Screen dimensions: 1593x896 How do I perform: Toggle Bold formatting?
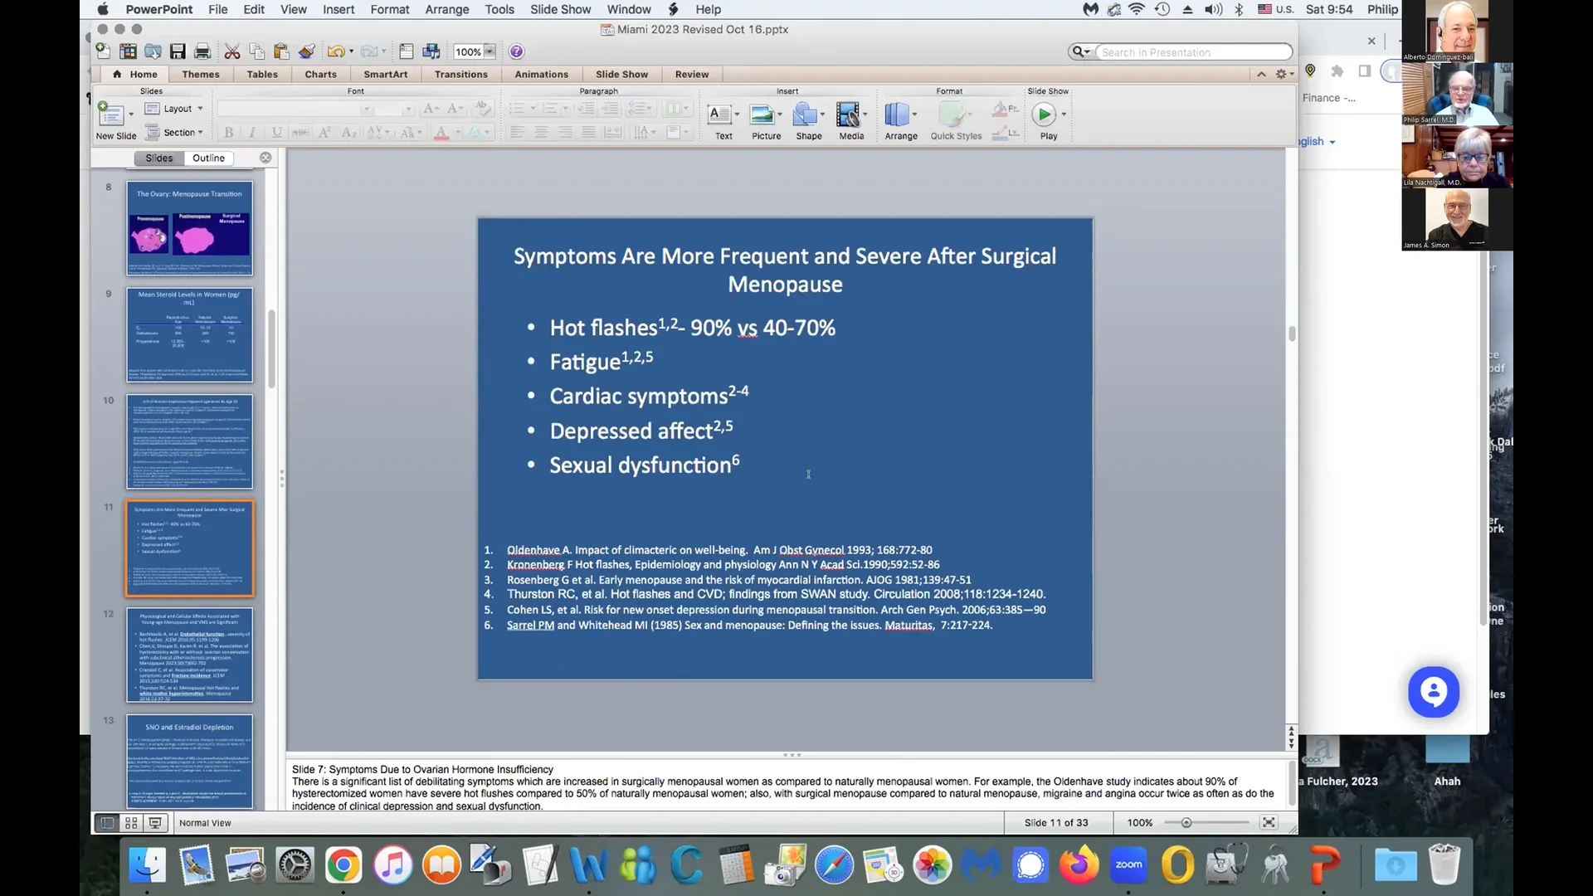pos(229,133)
